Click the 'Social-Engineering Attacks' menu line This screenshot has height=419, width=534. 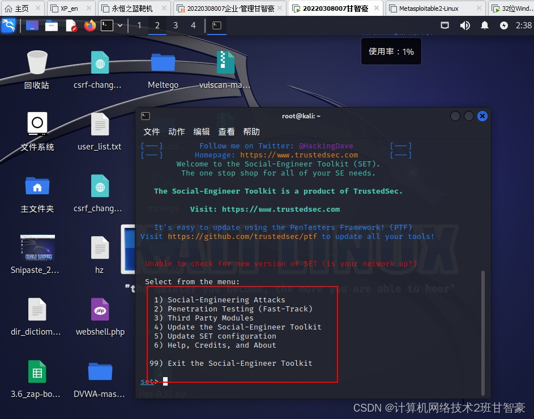(220, 300)
